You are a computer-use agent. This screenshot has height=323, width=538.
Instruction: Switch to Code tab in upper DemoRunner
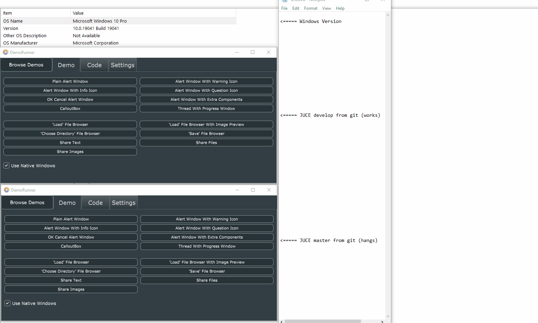tap(94, 65)
